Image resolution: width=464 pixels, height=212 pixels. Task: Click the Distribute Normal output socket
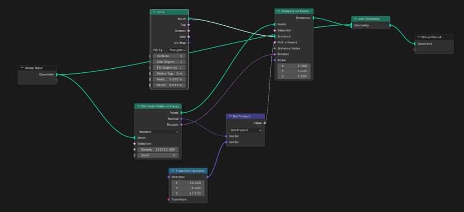click(181, 119)
